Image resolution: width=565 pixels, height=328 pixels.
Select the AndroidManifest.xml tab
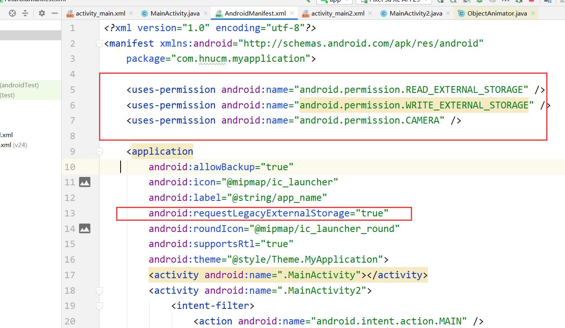click(x=255, y=13)
